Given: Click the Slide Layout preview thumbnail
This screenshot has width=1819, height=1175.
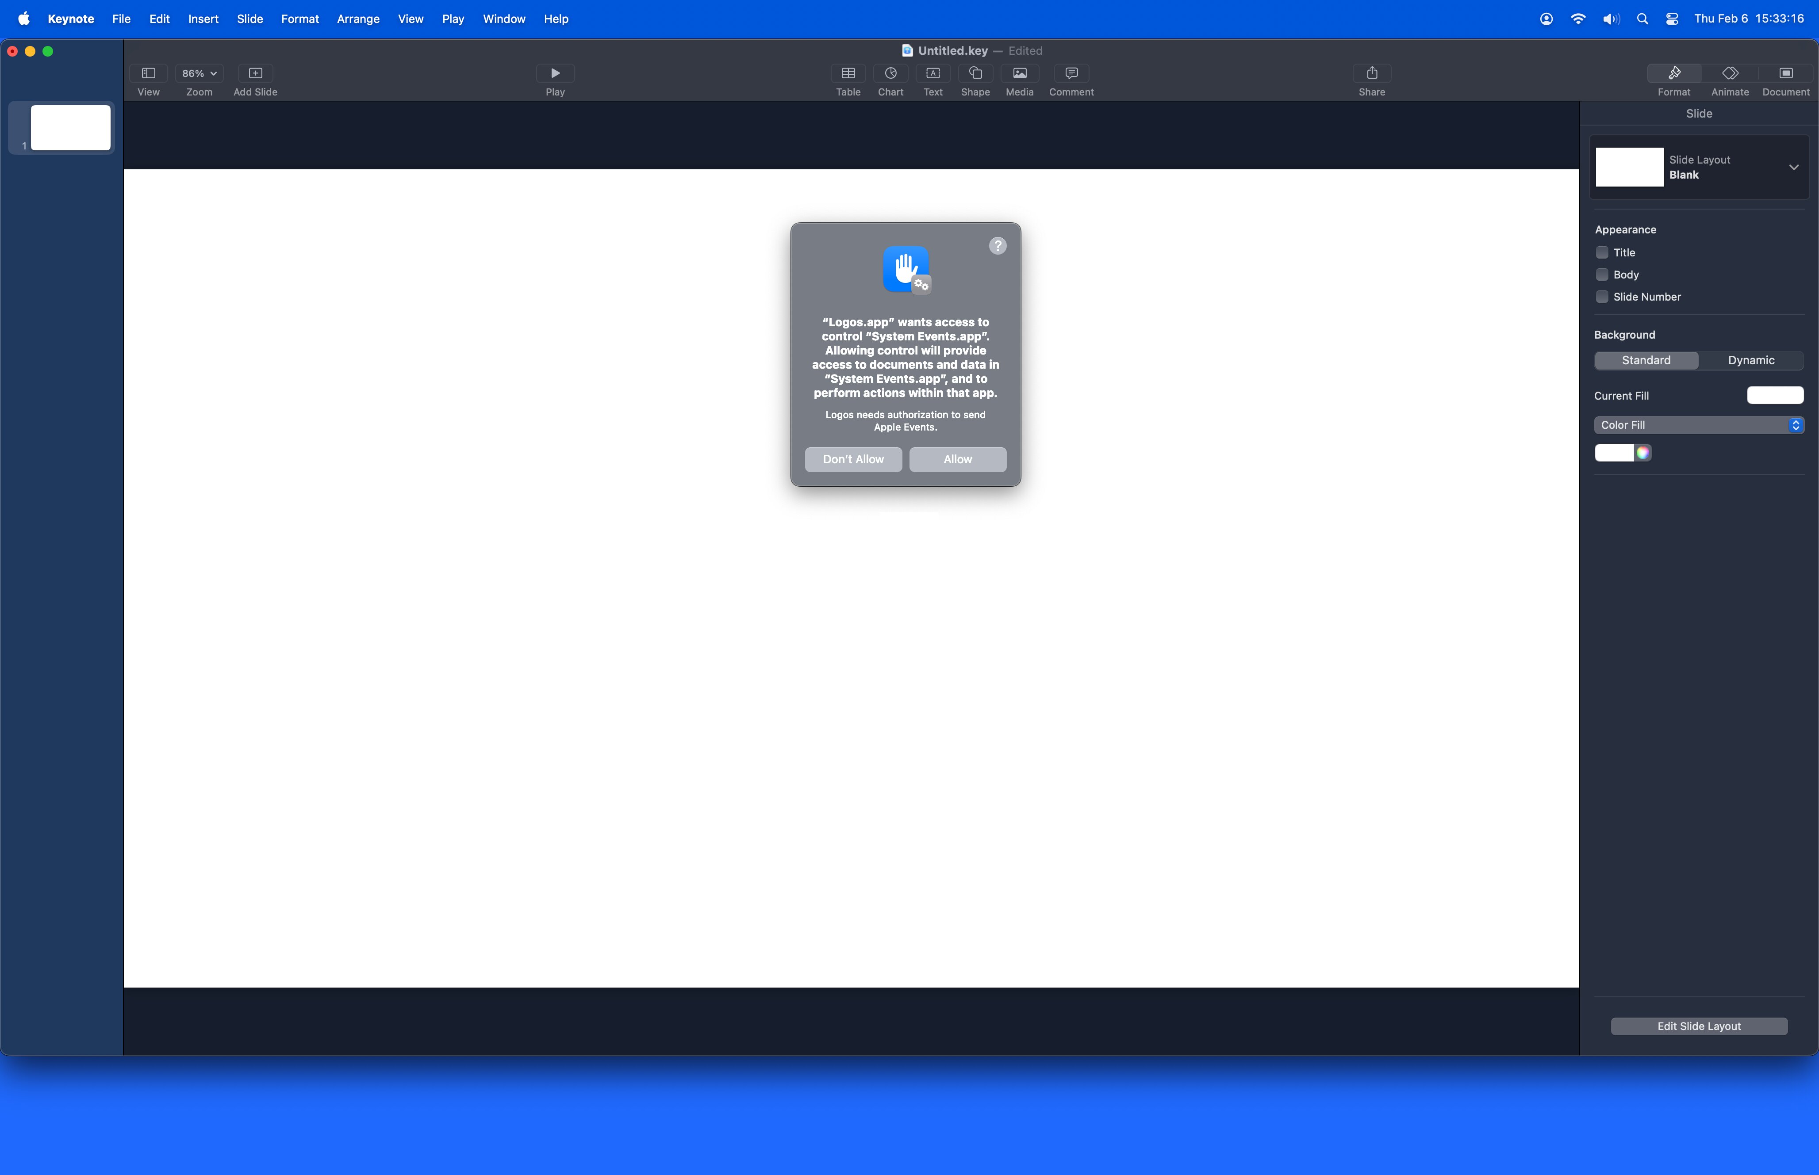Looking at the screenshot, I should (x=1630, y=167).
